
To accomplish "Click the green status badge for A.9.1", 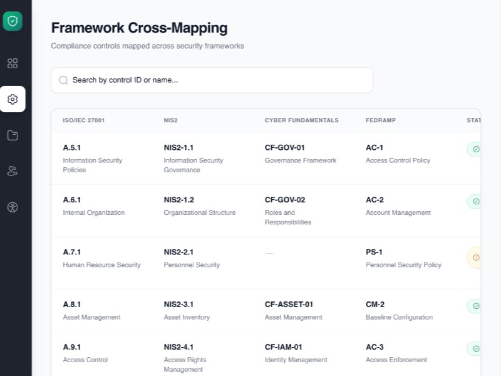I will 474,348.
